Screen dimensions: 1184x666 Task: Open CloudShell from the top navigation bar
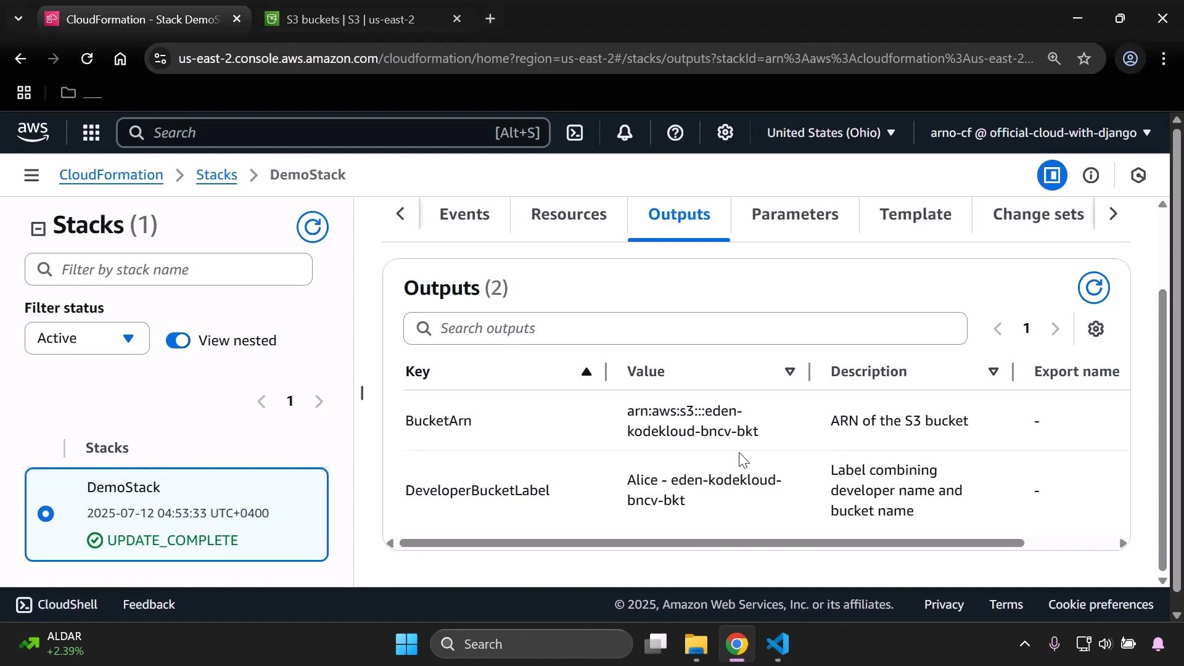575,133
